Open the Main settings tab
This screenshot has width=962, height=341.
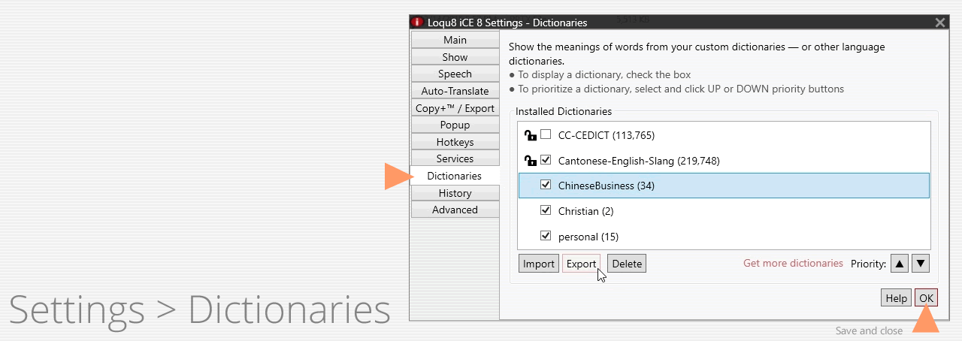455,40
